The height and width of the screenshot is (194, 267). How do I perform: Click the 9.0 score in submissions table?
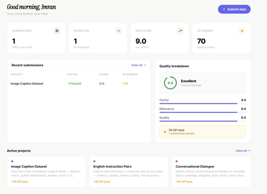102,84
